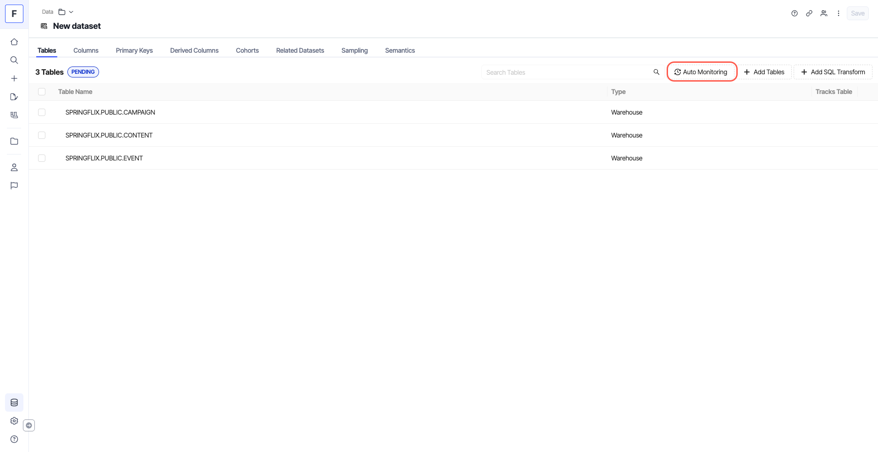Open the Primary Keys tab
Viewport: 878px width, 452px height.
click(134, 50)
